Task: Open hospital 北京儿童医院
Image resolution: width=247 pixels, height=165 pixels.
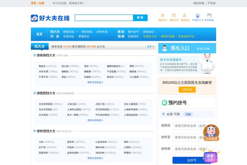Action: point(131,104)
